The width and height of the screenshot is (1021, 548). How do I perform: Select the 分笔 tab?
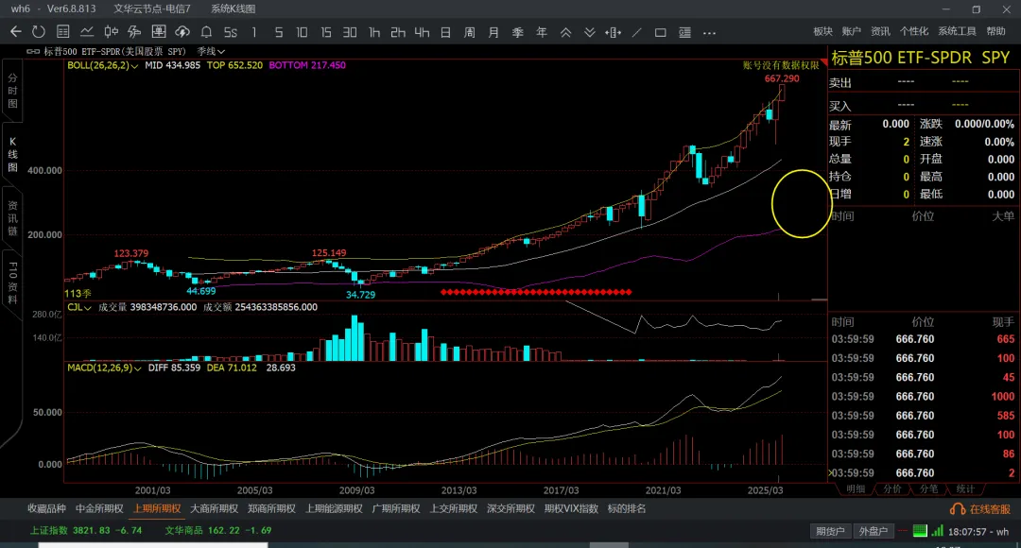(x=928, y=488)
